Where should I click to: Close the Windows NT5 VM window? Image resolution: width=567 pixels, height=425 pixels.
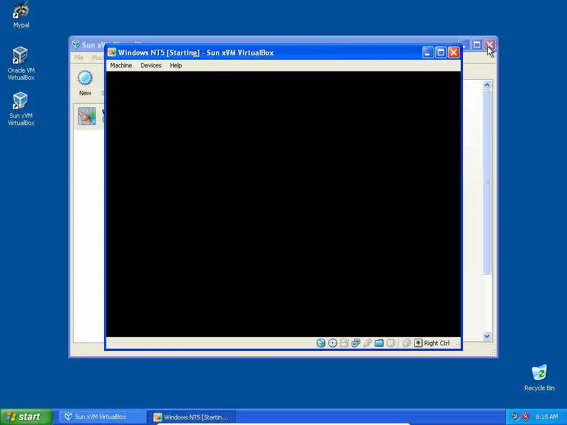pyautogui.click(x=453, y=53)
